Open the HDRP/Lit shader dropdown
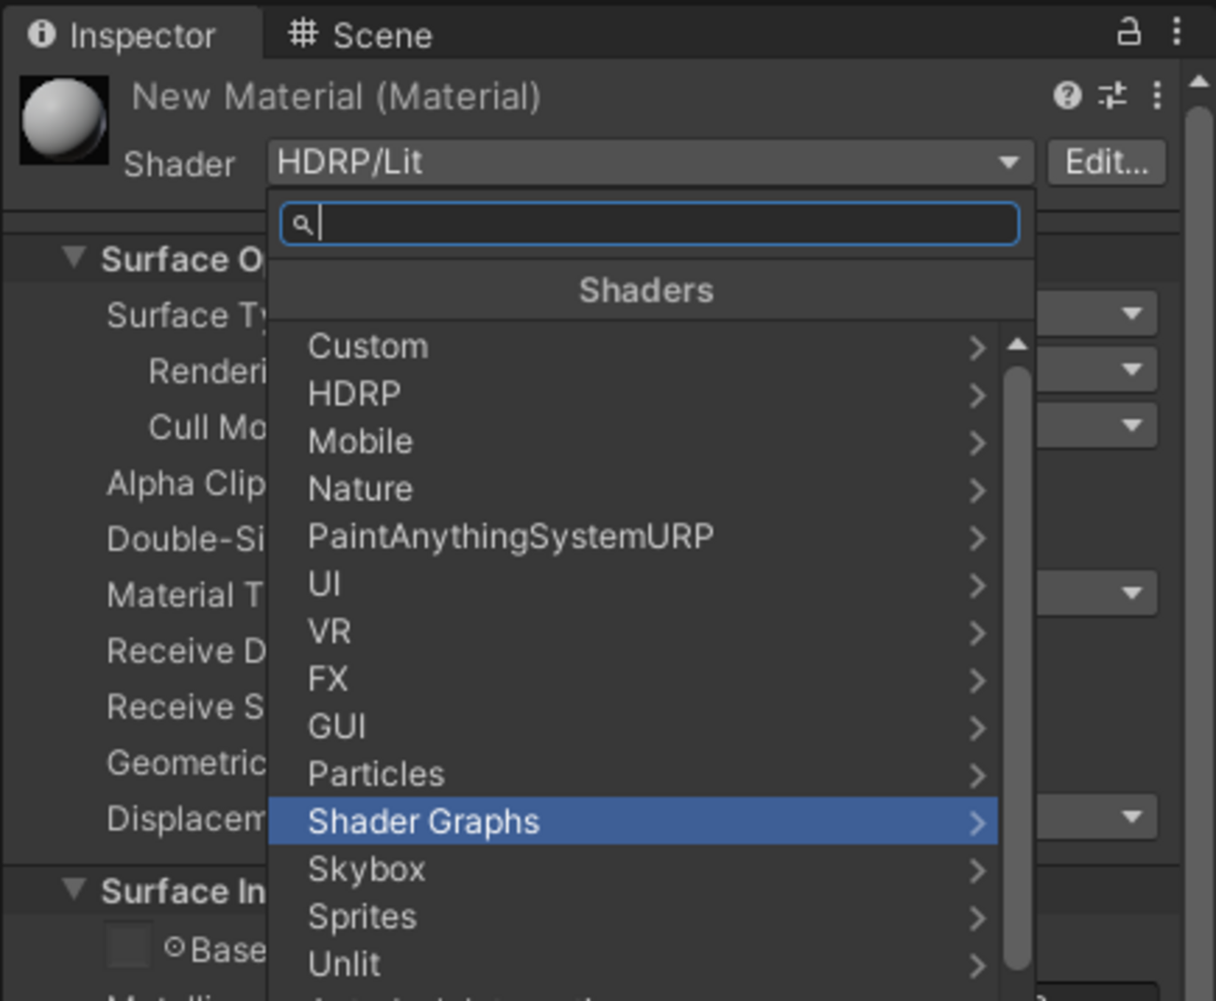This screenshot has width=1216, height=1001. 649,163
